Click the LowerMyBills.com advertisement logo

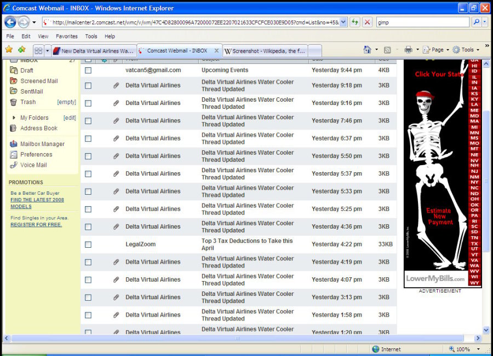[x=435, y=278]
